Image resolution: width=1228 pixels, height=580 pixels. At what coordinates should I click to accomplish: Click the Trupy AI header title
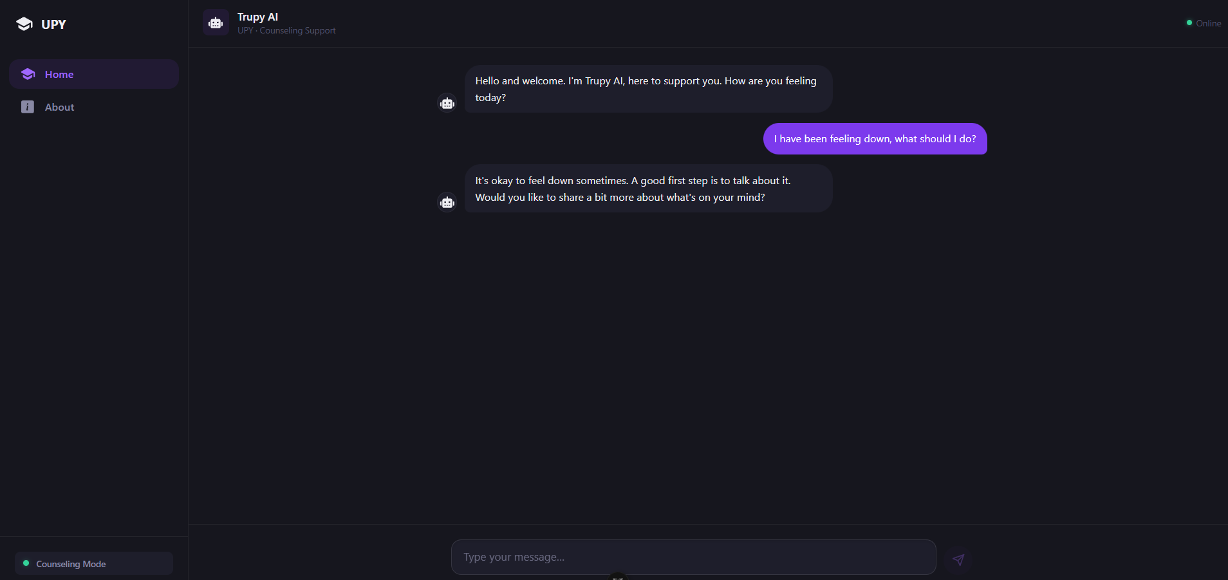[x=257, y=17]
